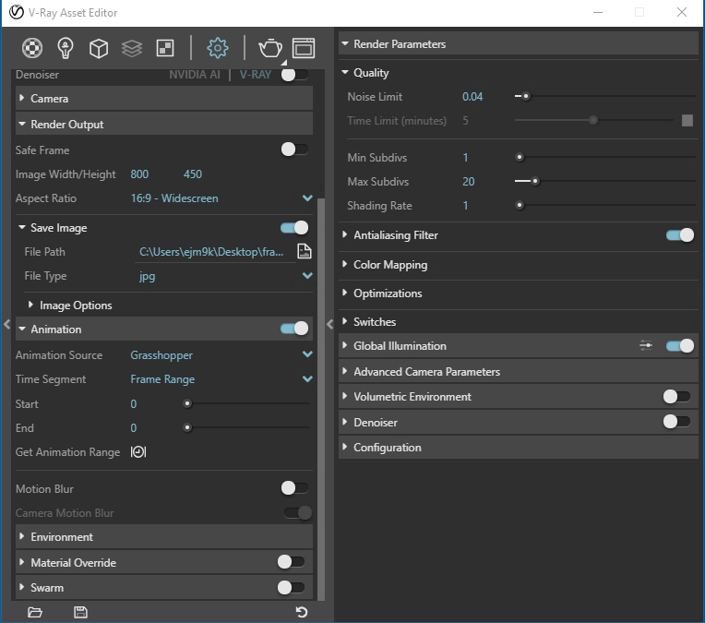Click the Image Height value 450
705x623 pixels.
point(193,174)
